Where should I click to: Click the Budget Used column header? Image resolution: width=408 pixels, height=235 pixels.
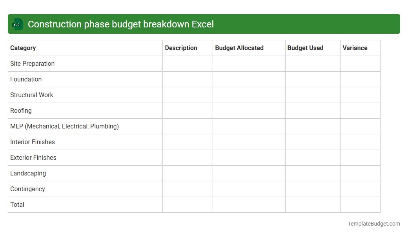point(305,48)
